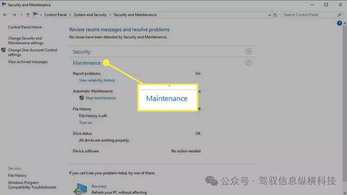Close the Security and Maintenance window
347x195 pixels.
(341, 5)
